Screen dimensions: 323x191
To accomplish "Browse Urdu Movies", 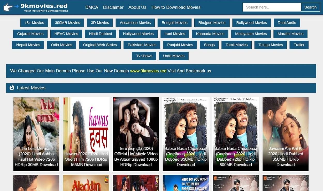I will pyautogui.click(x=174, y=56).
